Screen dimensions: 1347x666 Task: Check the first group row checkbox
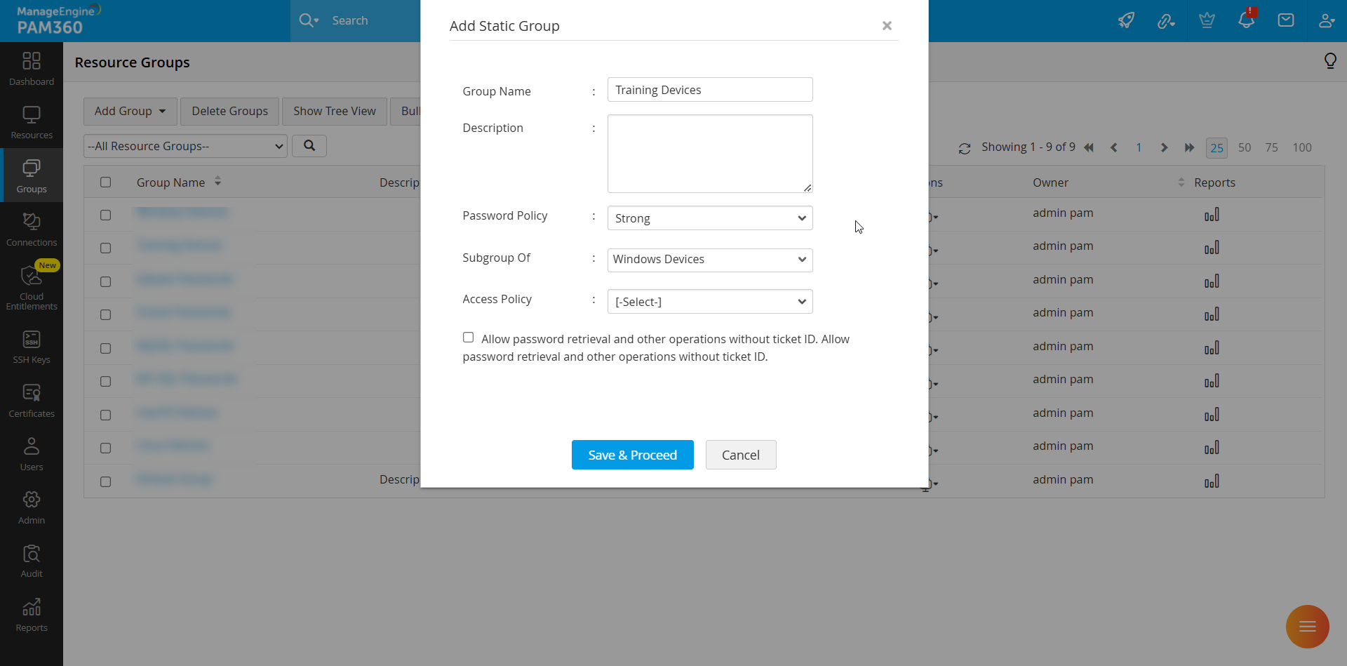[105, 215]
